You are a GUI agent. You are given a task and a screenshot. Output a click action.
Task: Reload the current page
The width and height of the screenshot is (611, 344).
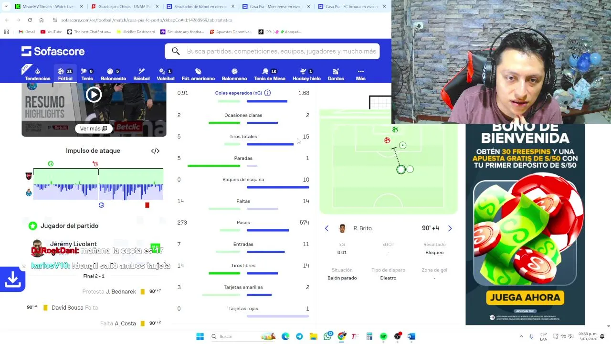tap(30, 20)
